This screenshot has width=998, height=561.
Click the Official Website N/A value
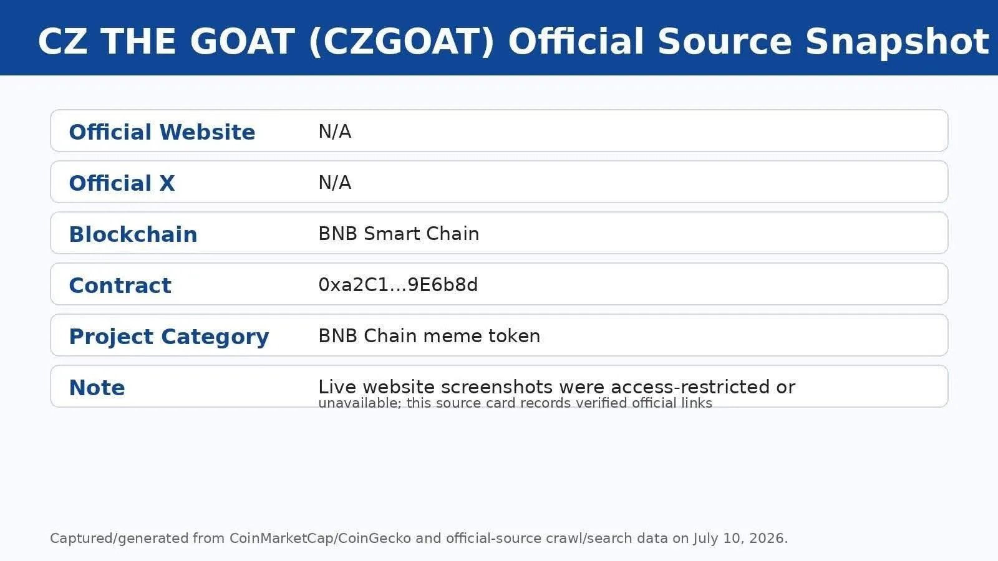335,132
